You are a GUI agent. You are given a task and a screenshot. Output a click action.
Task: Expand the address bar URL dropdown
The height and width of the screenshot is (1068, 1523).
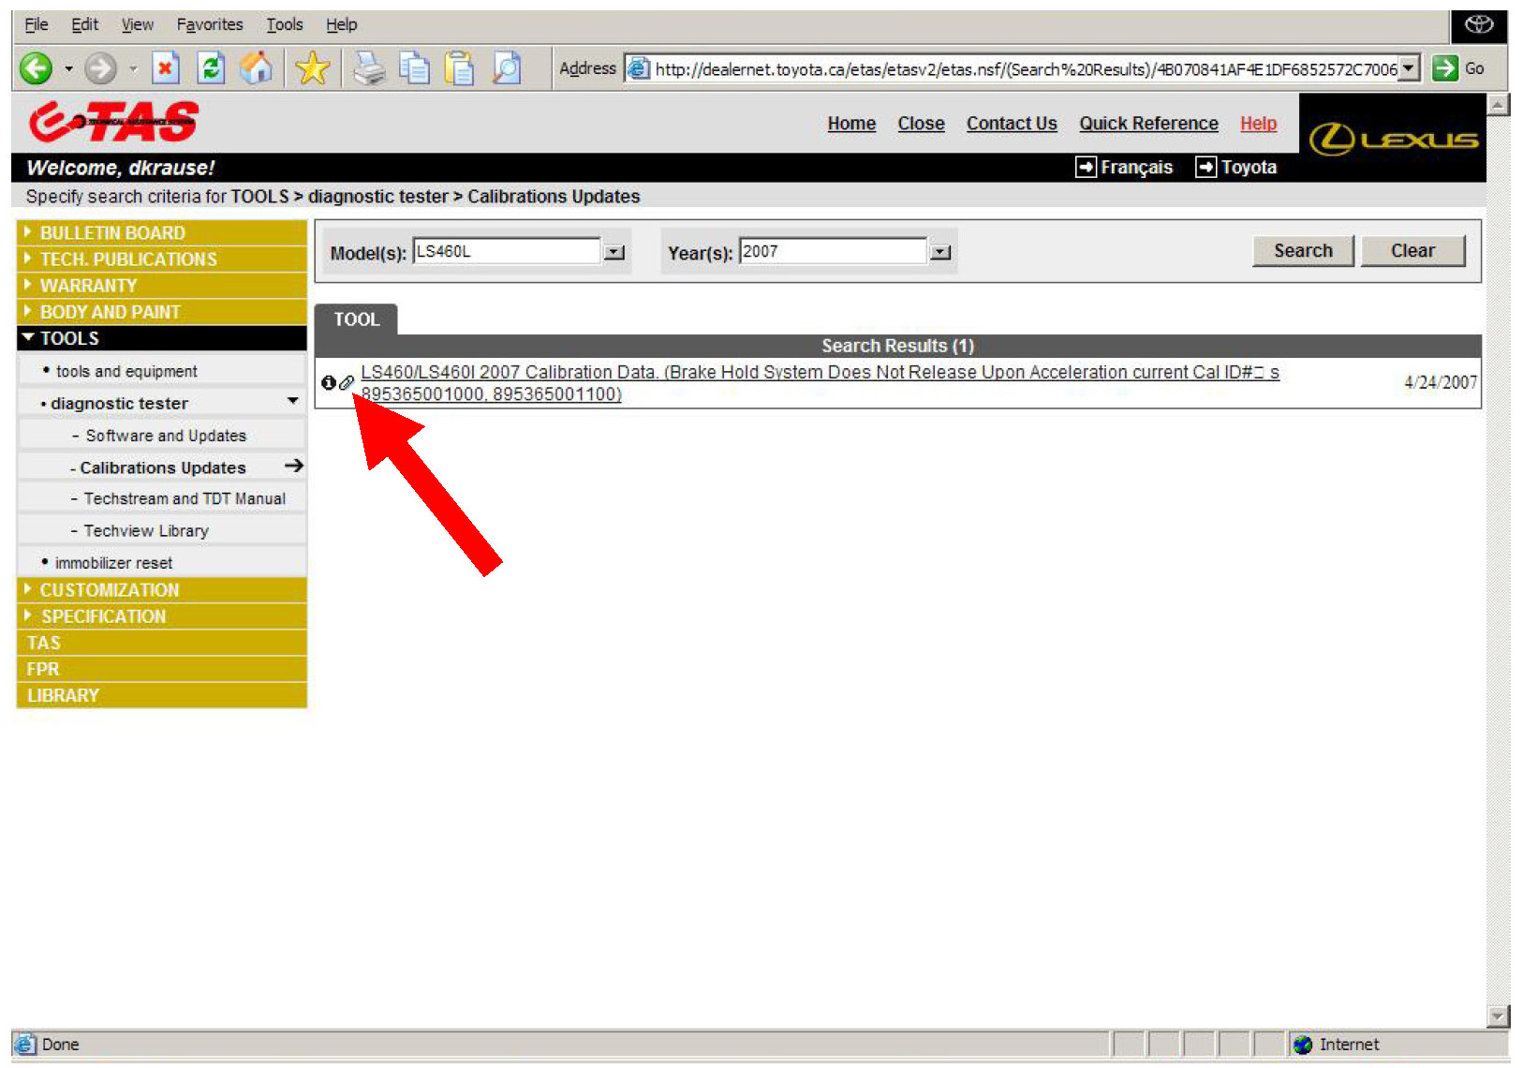(1409, 68)
